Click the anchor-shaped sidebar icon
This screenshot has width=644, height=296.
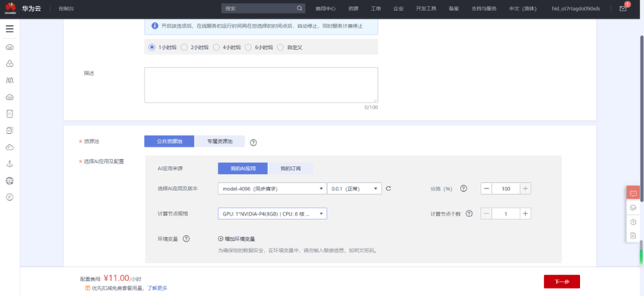click(x=10, y=164)
